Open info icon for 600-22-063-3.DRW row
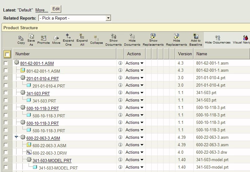 point(120,152)
